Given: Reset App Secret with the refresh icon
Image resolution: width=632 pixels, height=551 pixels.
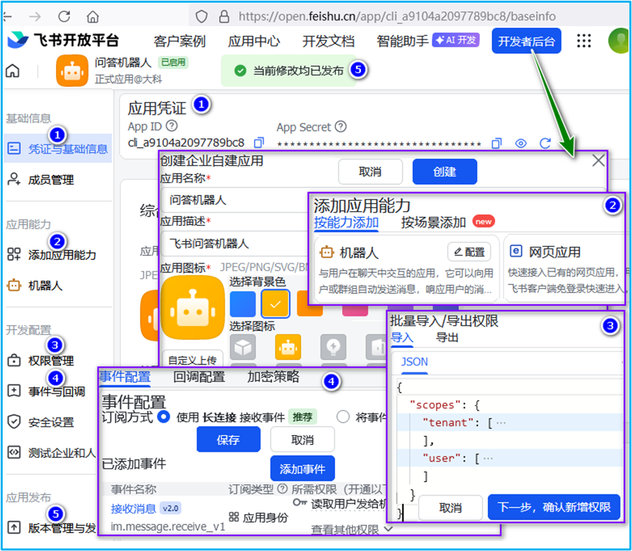Looking at the screenshot, I should [x=545, y=143].
